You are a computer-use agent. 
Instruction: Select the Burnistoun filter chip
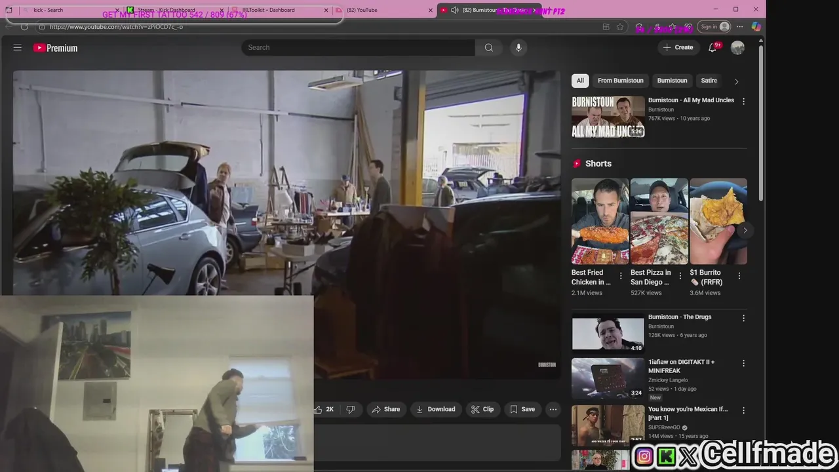click(672, 81)
